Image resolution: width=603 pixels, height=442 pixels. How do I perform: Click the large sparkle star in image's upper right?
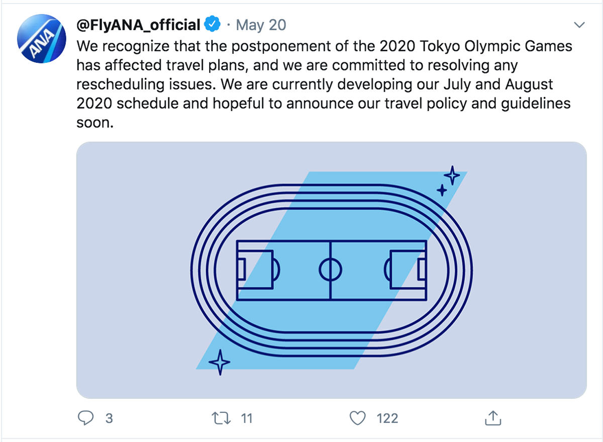coord(452,175)
